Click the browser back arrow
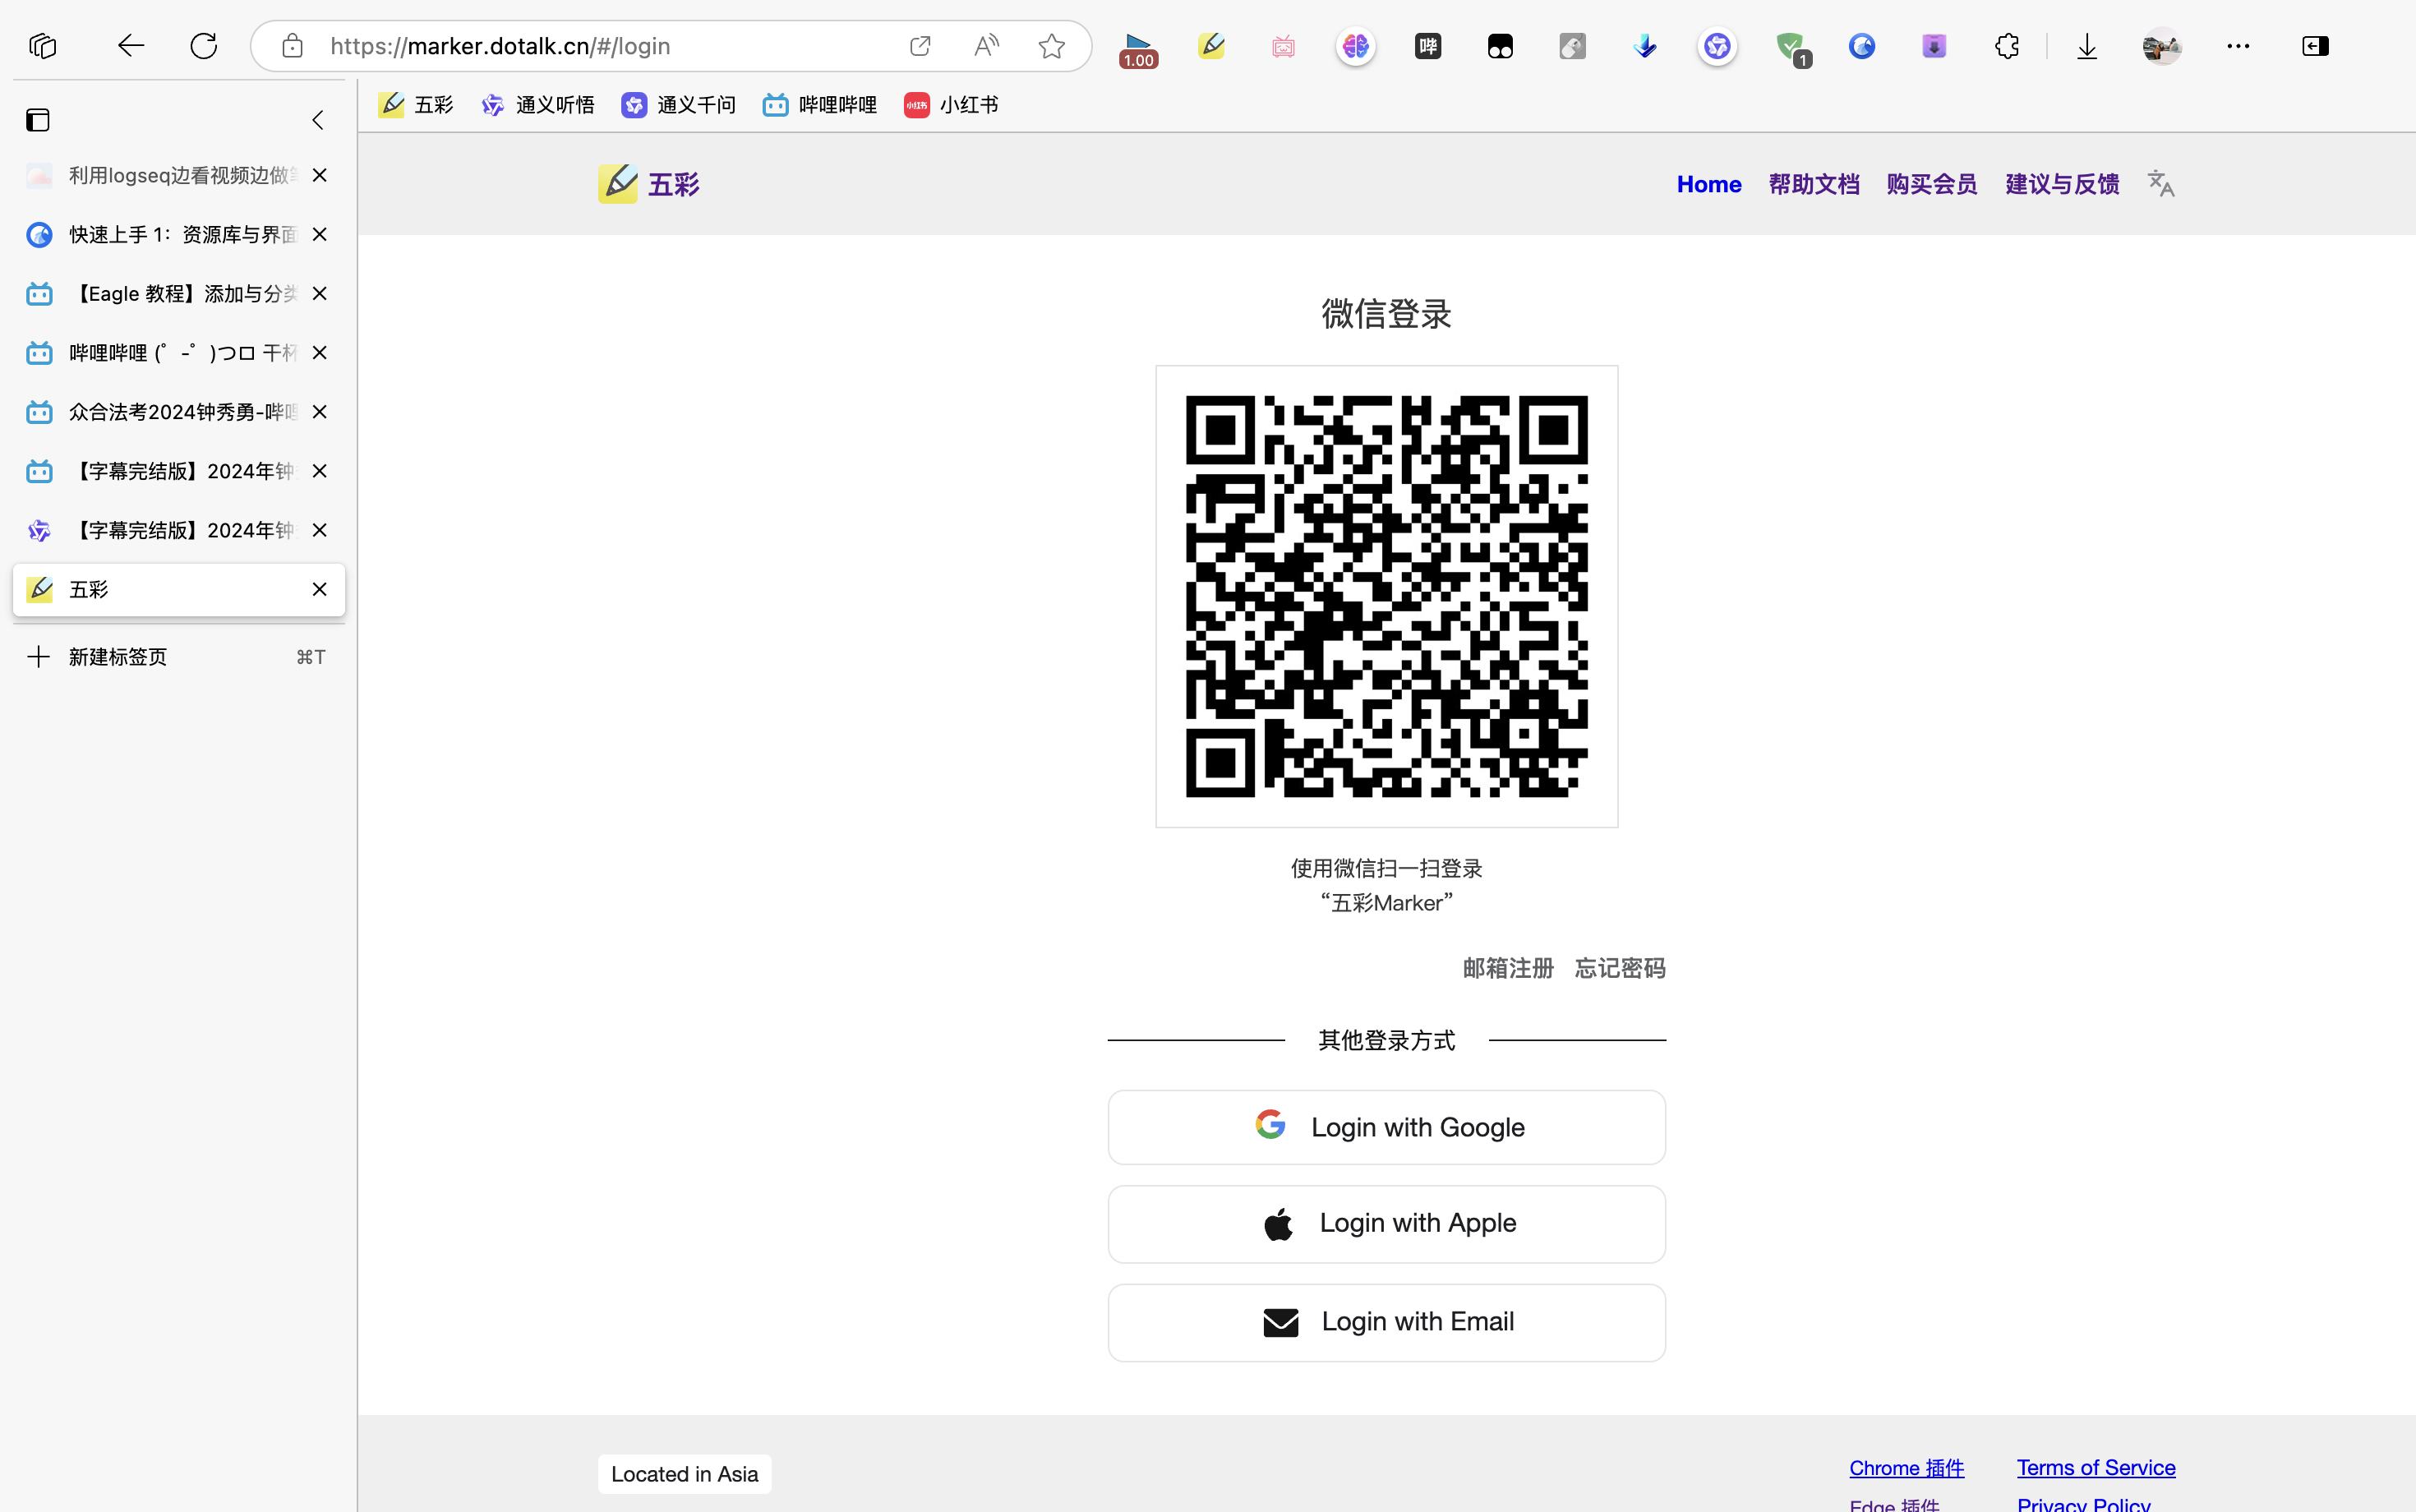This screenshot has width=2416, height=1512. tap(131, 46)
